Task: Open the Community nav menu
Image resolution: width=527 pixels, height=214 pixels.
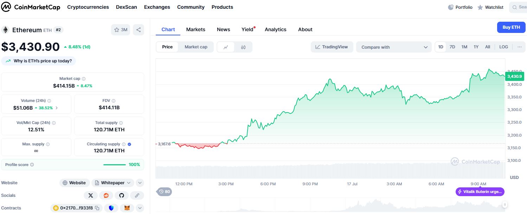Action: pos(191,7)
